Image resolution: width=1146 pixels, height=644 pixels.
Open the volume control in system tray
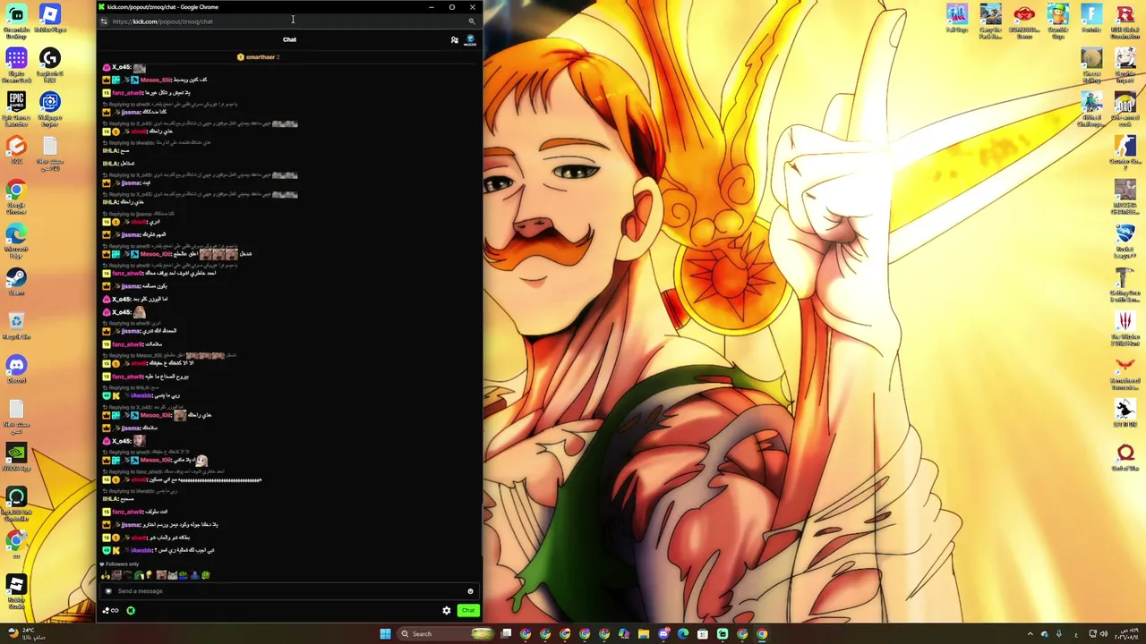click(1104, 634)
